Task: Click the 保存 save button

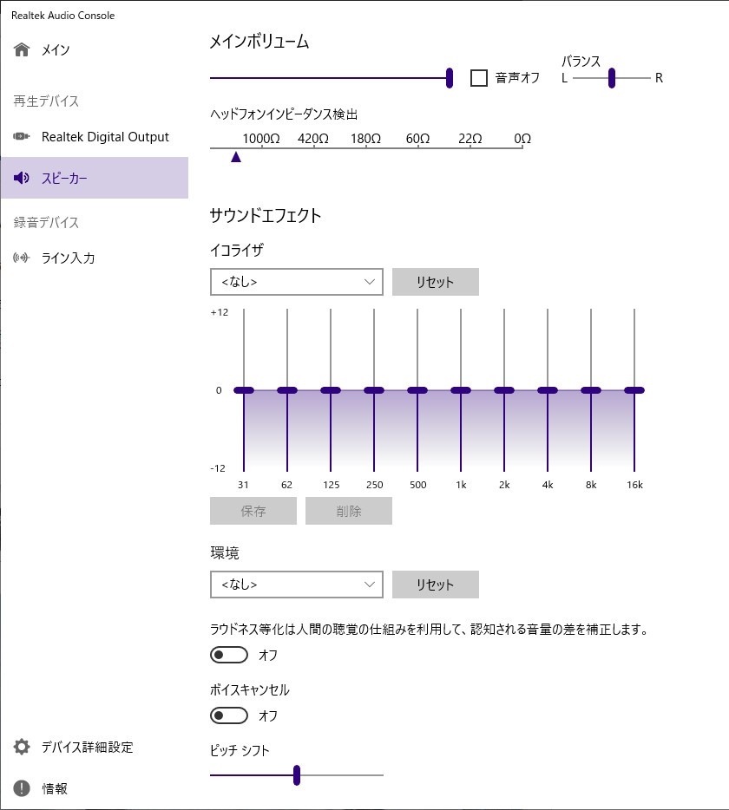Action: [x=253, y=511]
